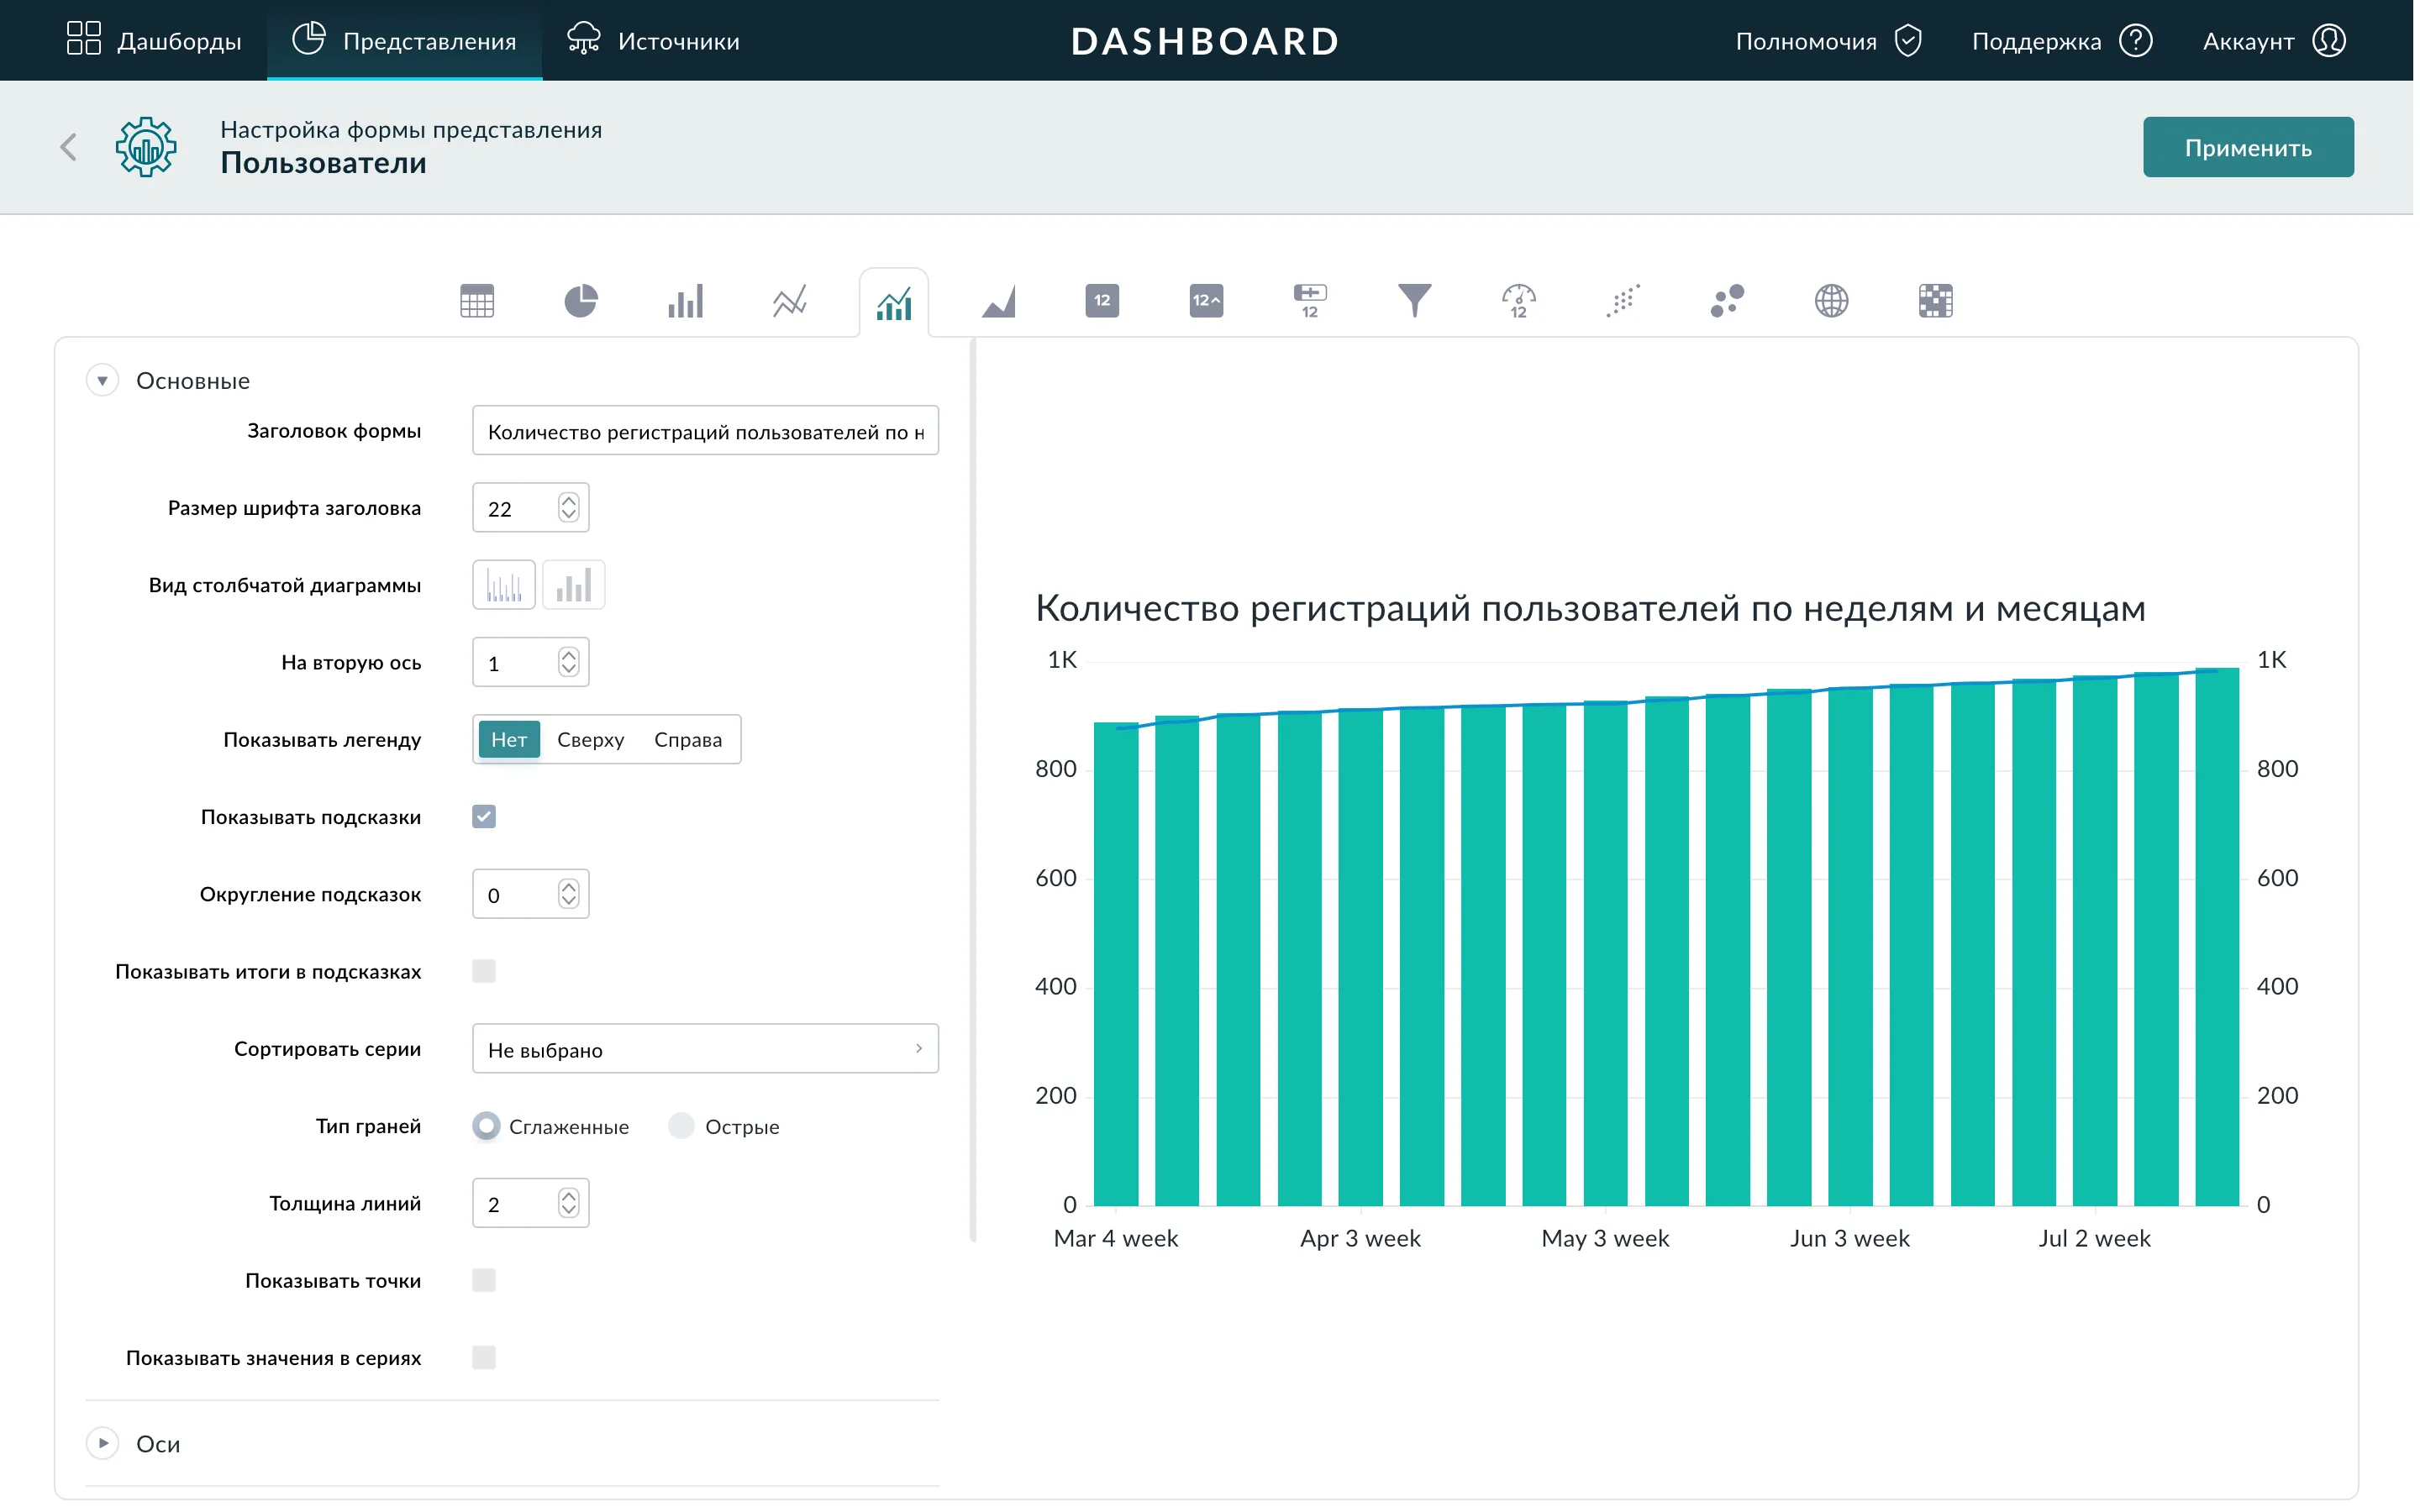Select the scatter plot chart icon
This screenshot has width=2420, height=1512.
(1623, 301)
